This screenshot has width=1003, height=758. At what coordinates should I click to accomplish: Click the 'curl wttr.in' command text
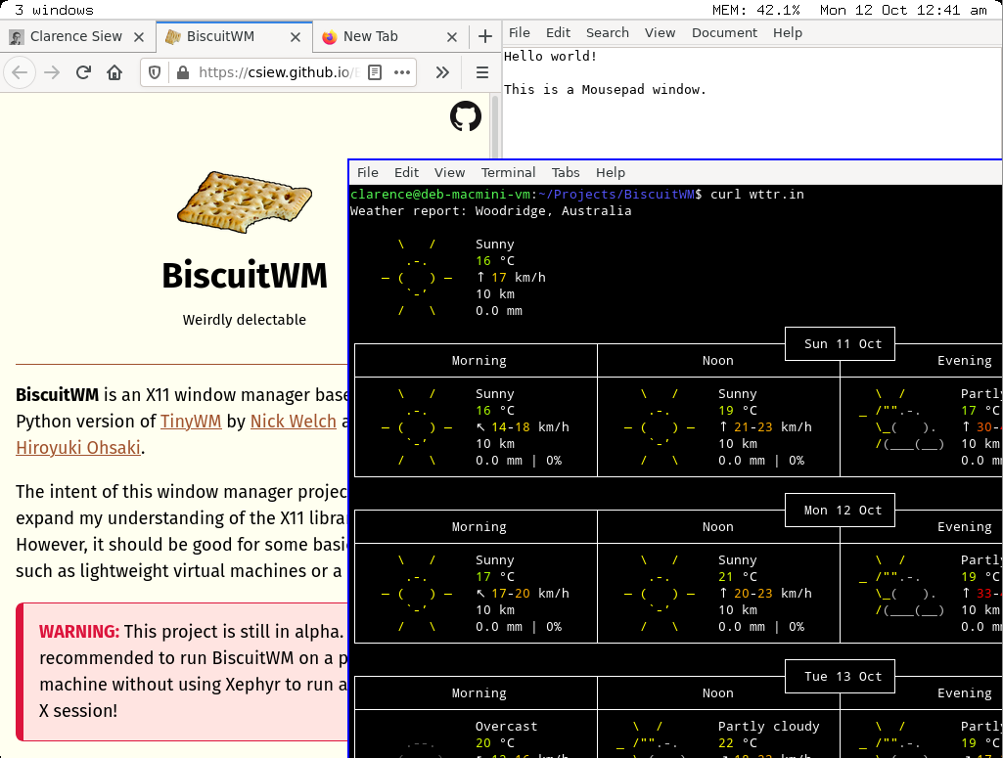tap(756, 195)
